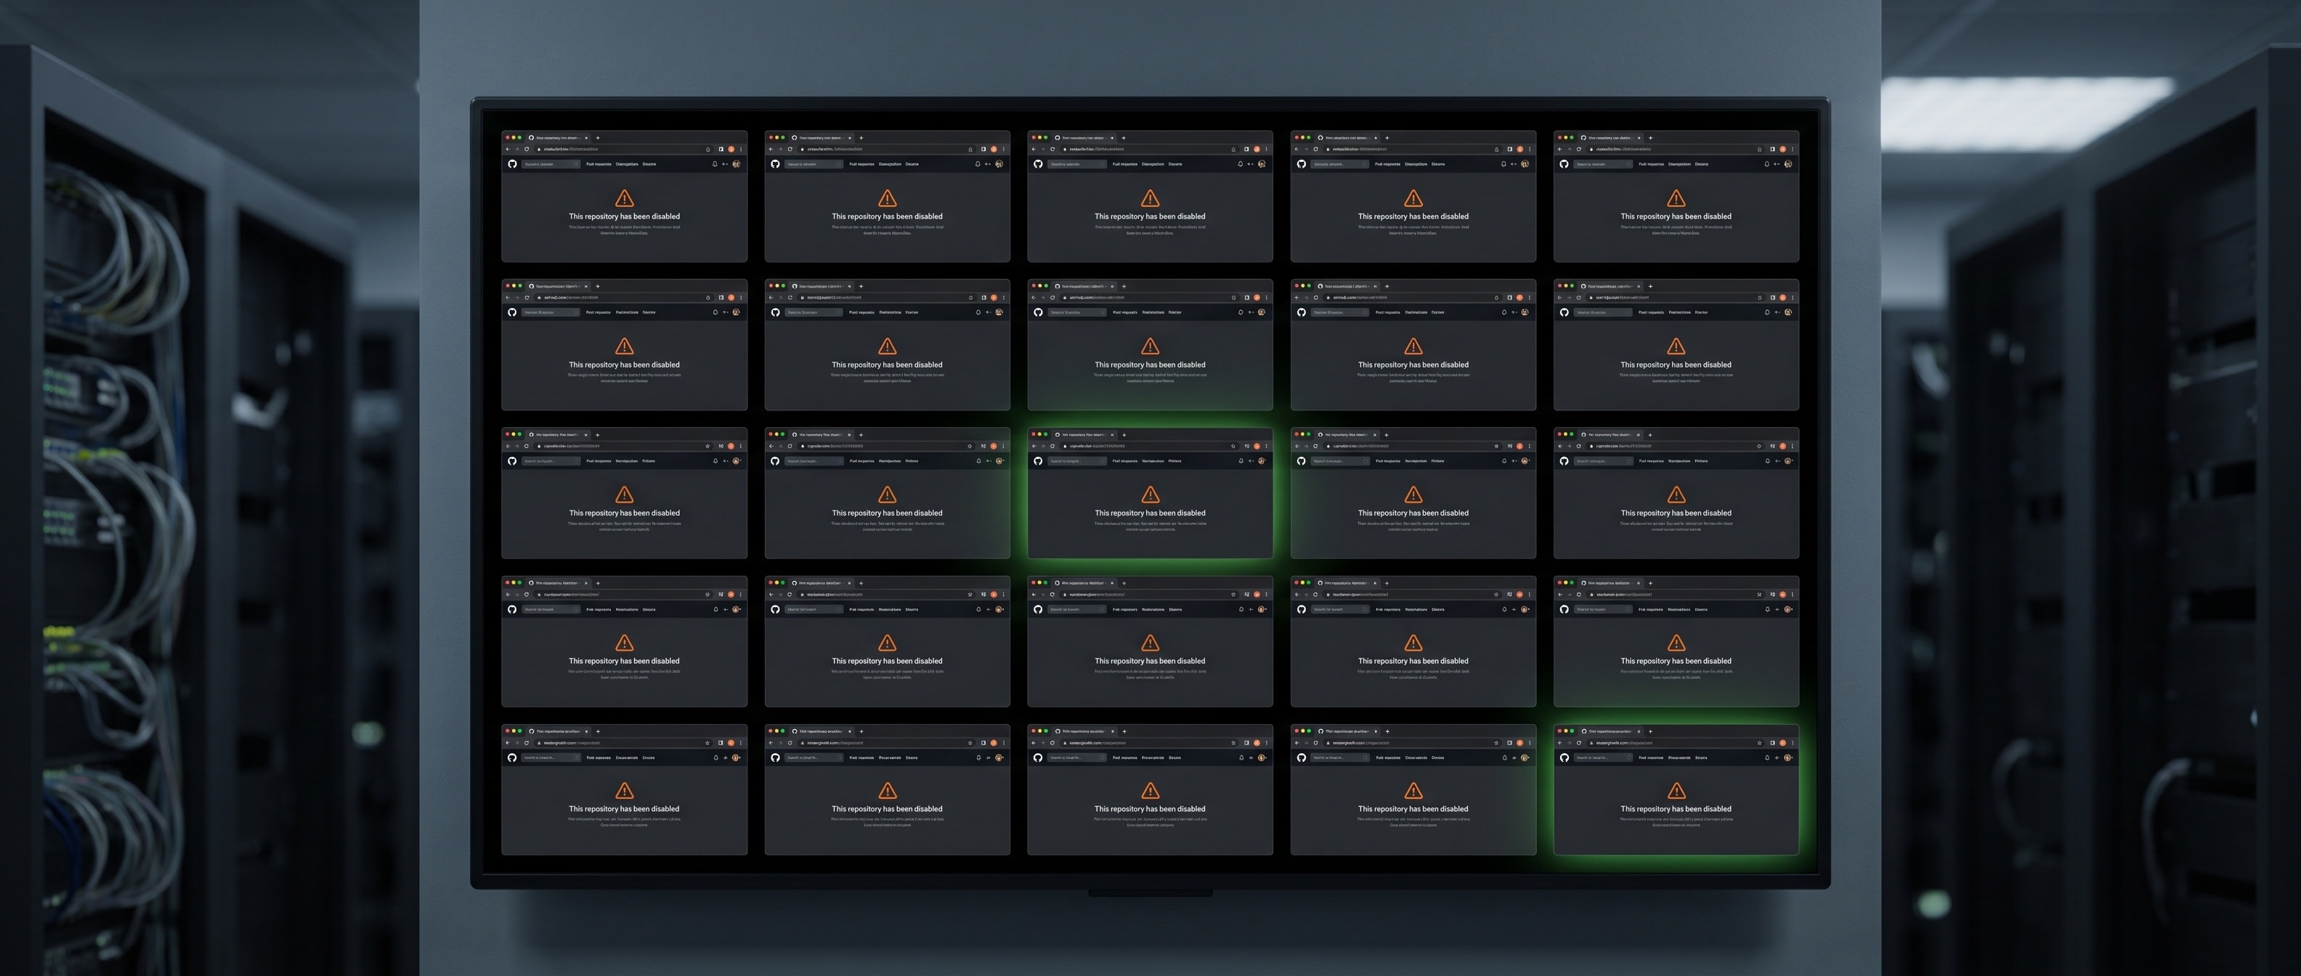Image resolution: width=2301 pixels, height=976 pixels.
Task: Click the GitHub logo in the top-left window
Action: tap(513, 164)
